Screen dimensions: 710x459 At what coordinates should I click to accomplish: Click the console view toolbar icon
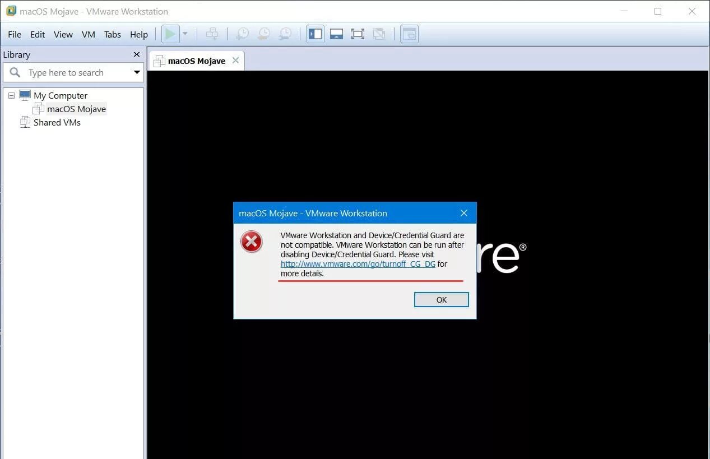pos(410,34)
